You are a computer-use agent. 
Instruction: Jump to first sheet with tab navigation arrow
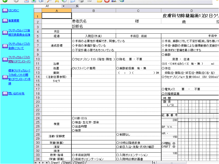click(x=36, y=162)
